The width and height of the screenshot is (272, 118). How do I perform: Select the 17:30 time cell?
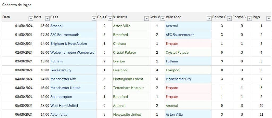41,35
